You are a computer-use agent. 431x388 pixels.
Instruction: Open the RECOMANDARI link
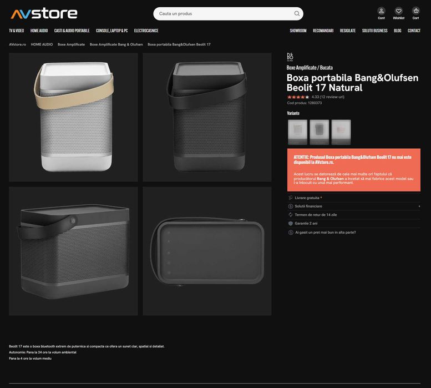click(x=323, y=31)
